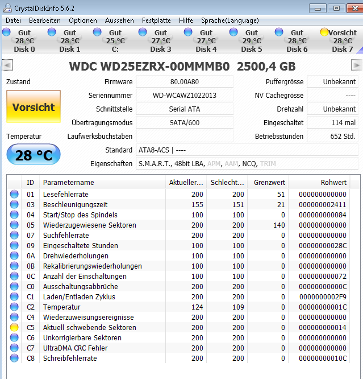Select Disk 5 in the disk bar
Screen dimensions: 363x379
[252, 40]
